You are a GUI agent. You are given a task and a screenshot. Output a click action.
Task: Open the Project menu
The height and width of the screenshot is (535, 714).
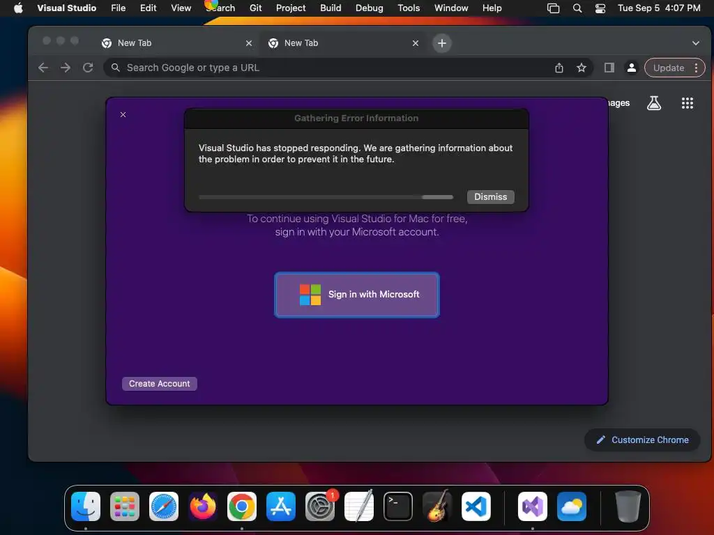(291, 8)
